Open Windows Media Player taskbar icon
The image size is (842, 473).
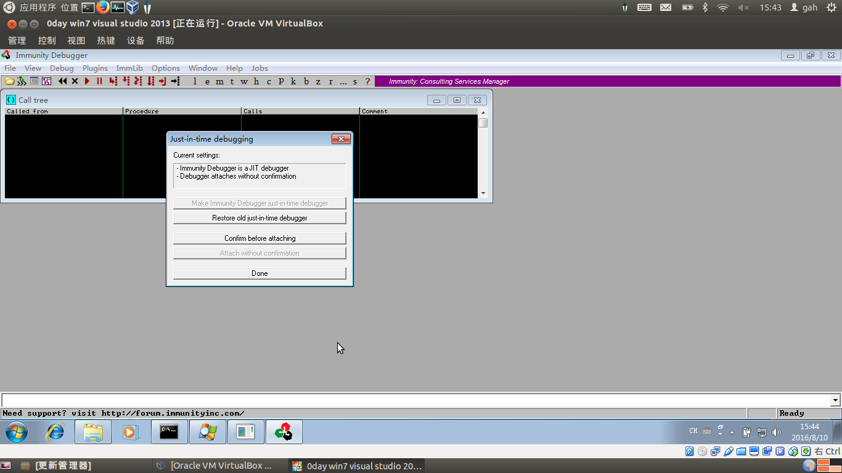pyautogui.click(x=131, y=432)
